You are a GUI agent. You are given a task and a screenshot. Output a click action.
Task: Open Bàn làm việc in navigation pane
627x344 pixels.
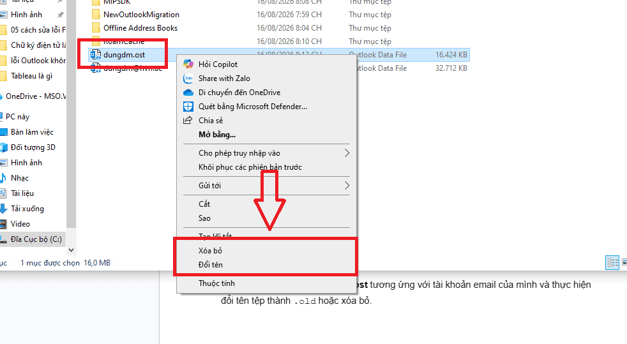pyautogui.click(x=33, y=132)
